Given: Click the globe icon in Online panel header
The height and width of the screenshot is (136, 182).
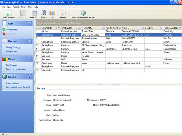Looking at the screenshot, I should coord(5,76).
